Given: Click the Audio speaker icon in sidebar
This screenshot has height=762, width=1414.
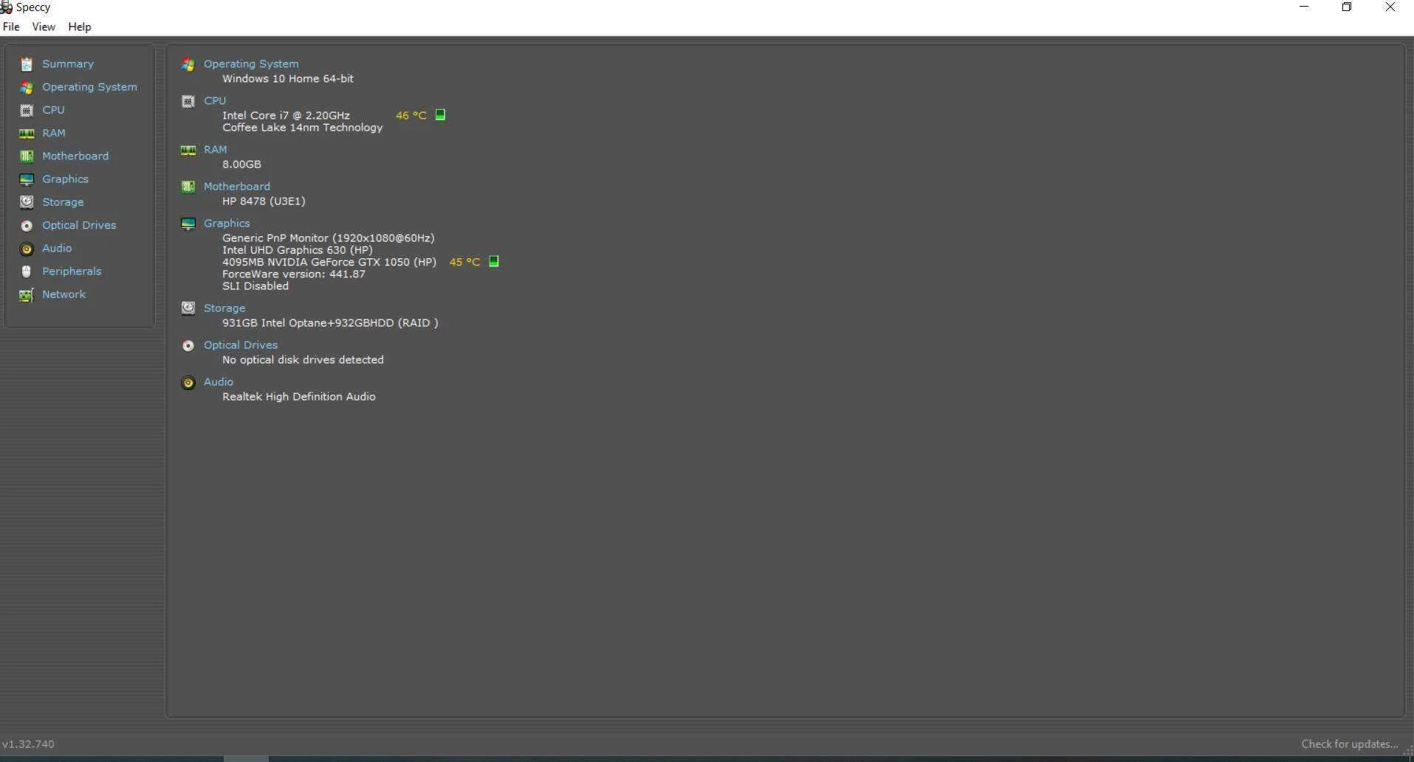Looking at the screenshot, I should click(27, 249).
